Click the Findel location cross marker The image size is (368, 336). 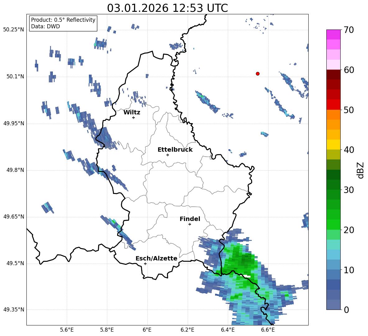(190, 224)
